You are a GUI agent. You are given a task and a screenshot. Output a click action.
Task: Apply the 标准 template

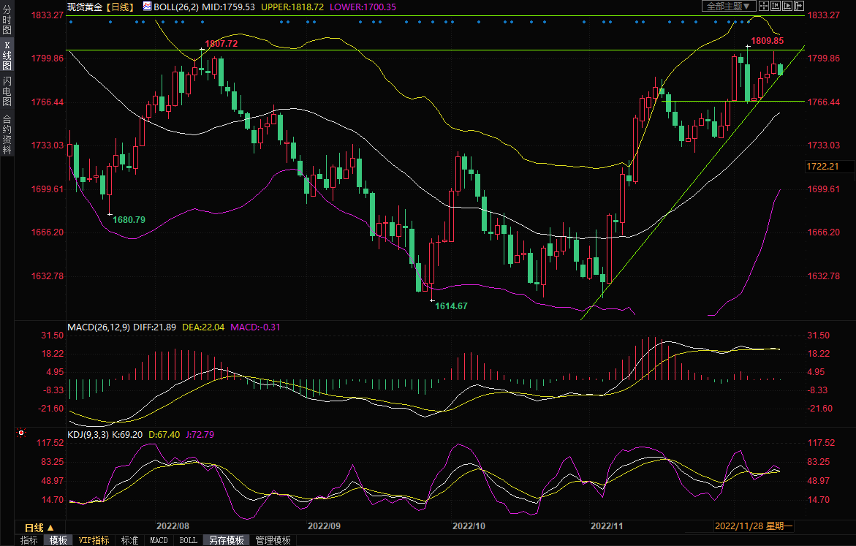click(x=129, y=540)
